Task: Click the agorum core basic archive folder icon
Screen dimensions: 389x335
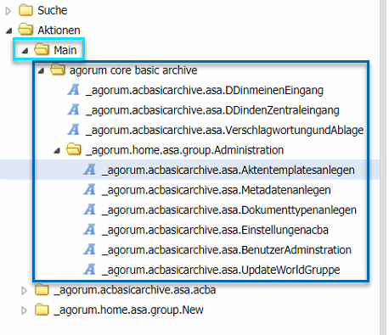Action: (x=58, y=70)
